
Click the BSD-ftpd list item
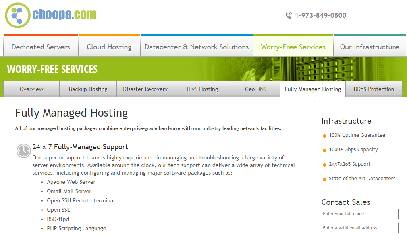coord(58,219)
